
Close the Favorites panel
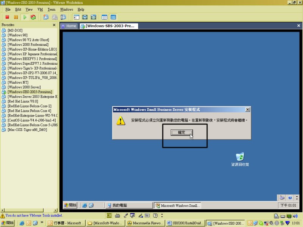tap(54, 25)
